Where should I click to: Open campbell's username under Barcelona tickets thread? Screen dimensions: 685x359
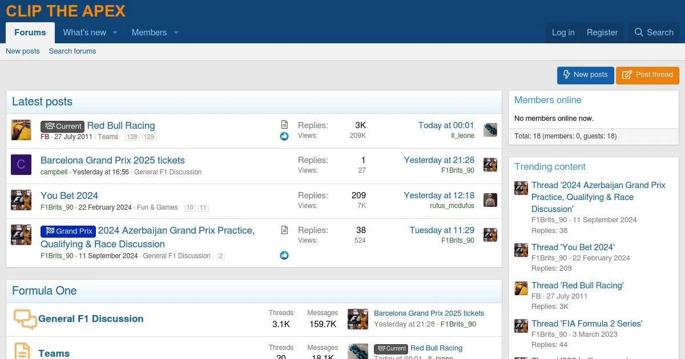[54, 172]
